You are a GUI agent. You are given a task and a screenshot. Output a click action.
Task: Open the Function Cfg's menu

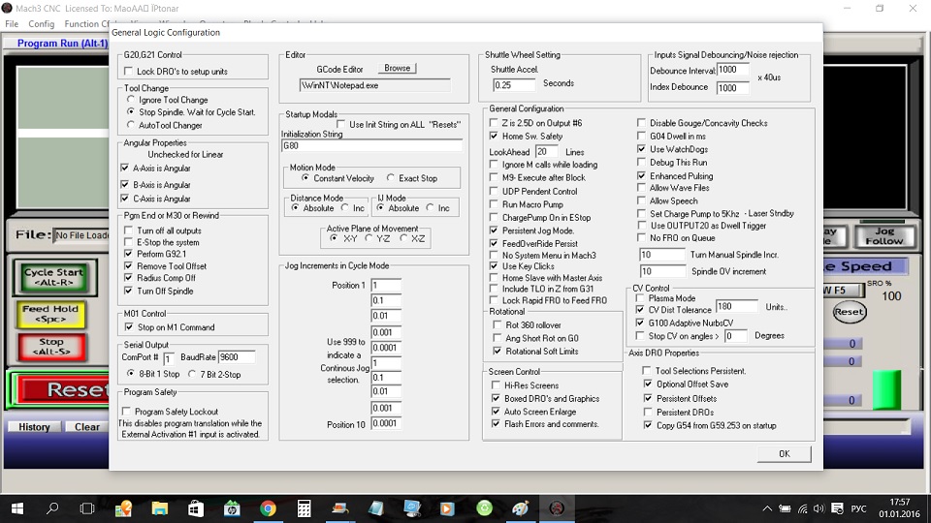click(86, 23)
